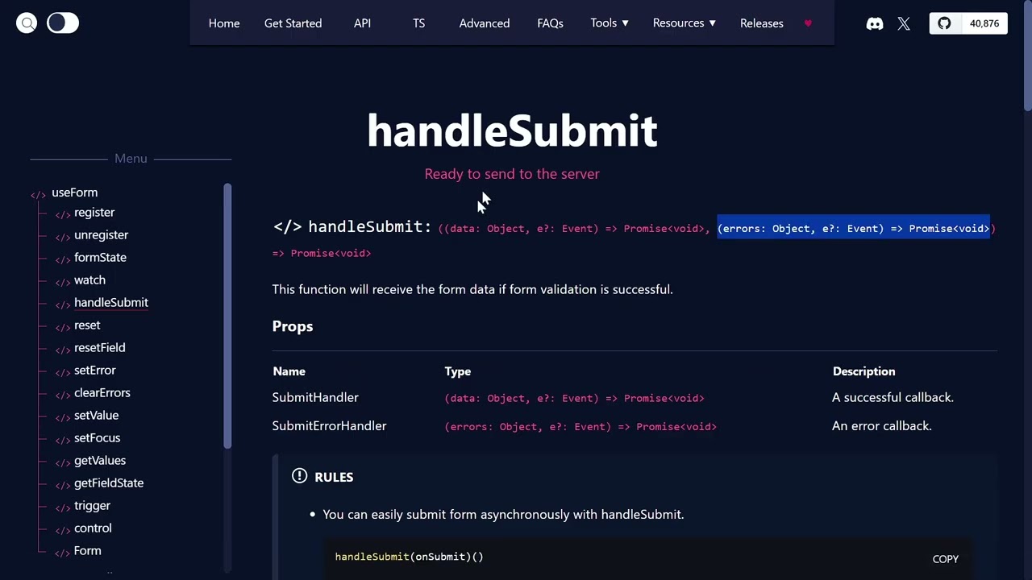This screenshot has width=1032, height=580.
Task: Select reset in the sidebar menu
Action: coord(87,325)
